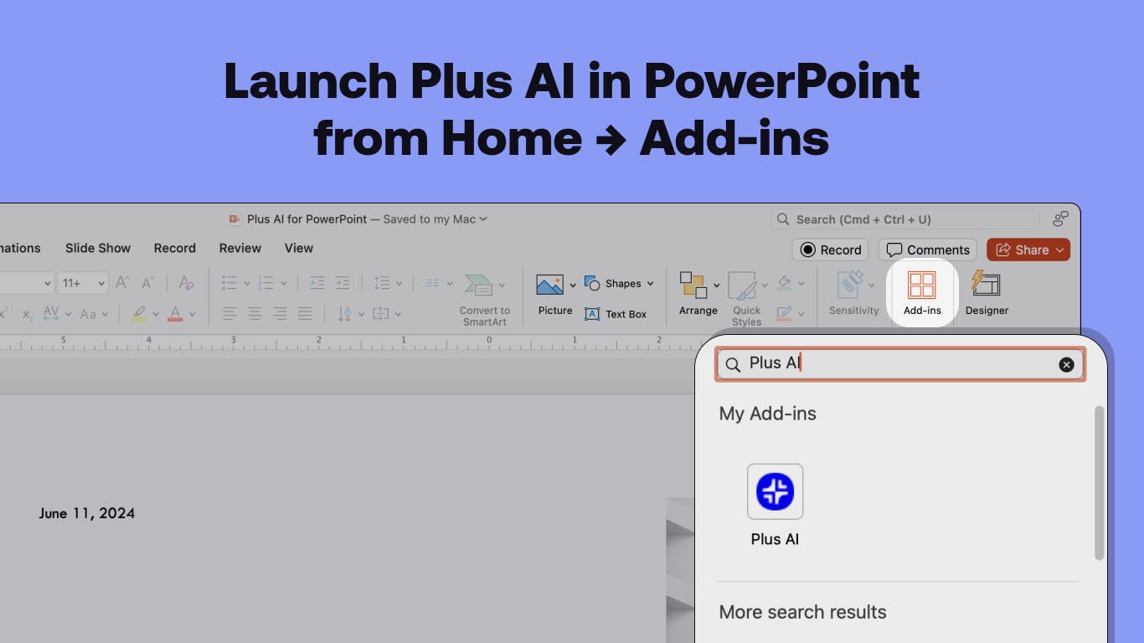Image resolution: width=1144 pixels, height=643 pixels.
Task: Open the Arrange tool
Action: pyautogui.click(x=698, y=294)
